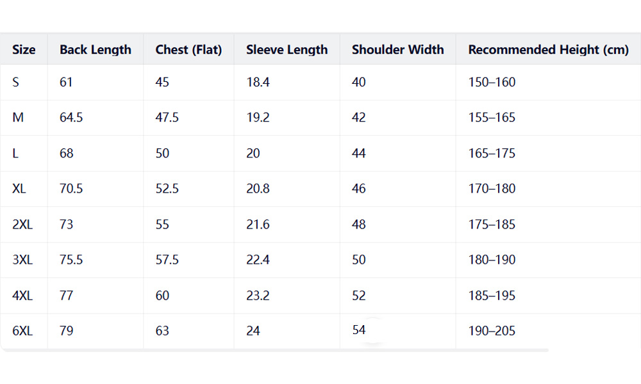Select the 75.5 back length value
This screenshot has width=641, height=384.
pyautogui.click(x=71, y=260)
